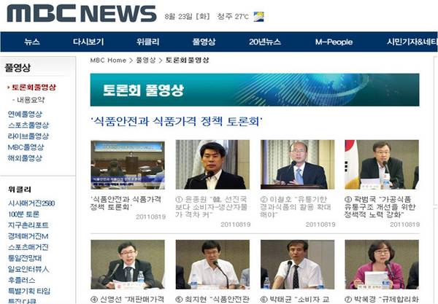Go to the 20년뉴스 section
This screenshot has width=438, height=304.
coord(264,42)
